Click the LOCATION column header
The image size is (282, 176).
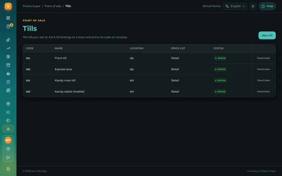click(136, 48)
